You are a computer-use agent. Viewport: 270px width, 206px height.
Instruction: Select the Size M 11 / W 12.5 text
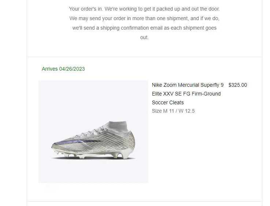point(173,111)
